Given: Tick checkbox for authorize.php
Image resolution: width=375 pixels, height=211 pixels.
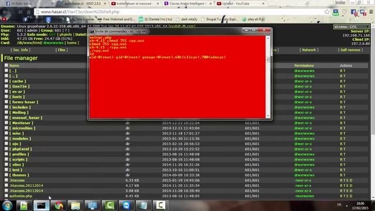Looking at the screenshot, I should coord(6,196).
